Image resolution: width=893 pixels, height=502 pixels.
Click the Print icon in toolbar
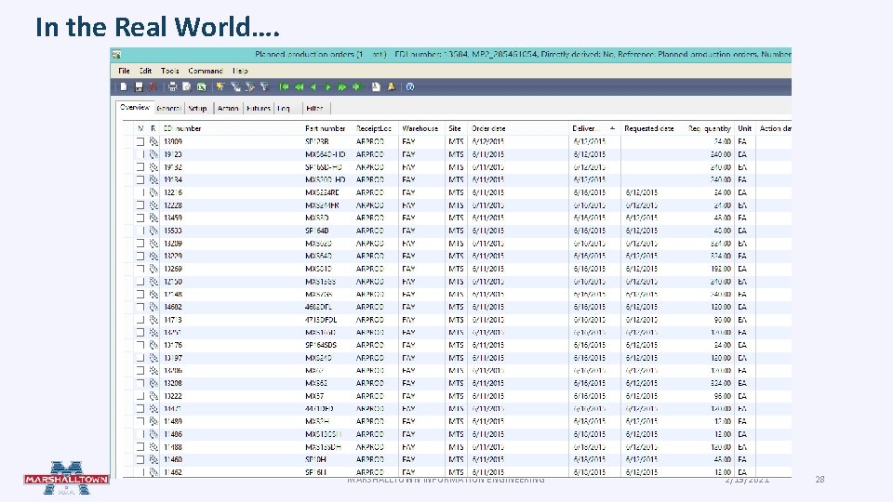coord(172,87)
